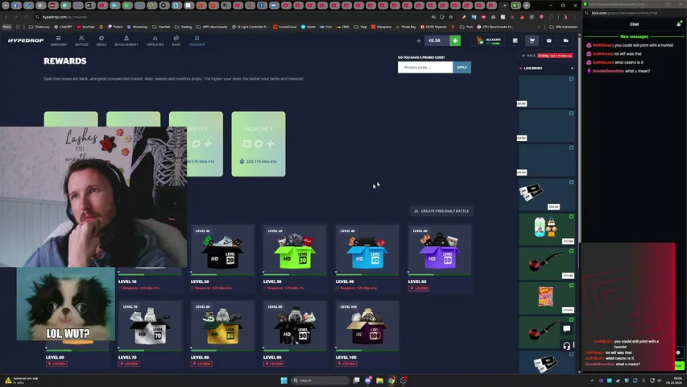Click the floating chat bubble button
Screen dimensions: 687x387
click(566, 329)
